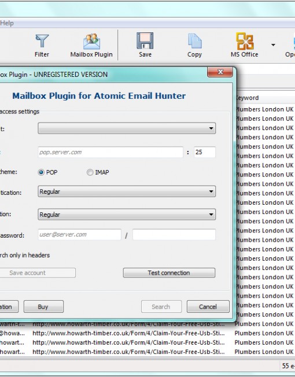This screenshot has width=295, height=377.
Task: Click the Buy button
Action: click(43, 306)
